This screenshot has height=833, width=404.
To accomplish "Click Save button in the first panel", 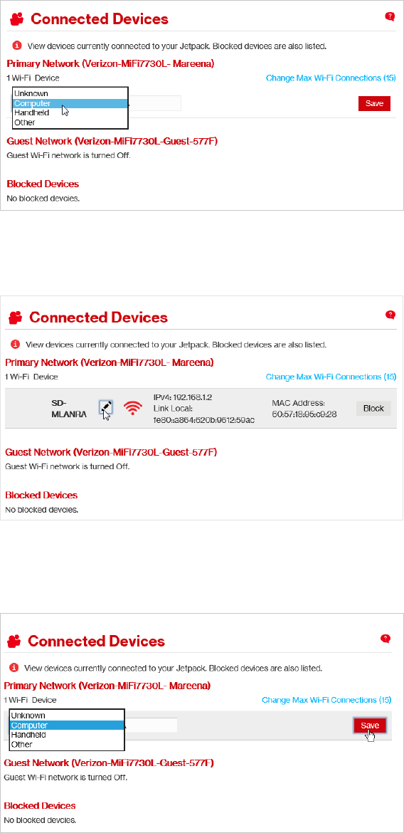I will click(x=374, y=104).
